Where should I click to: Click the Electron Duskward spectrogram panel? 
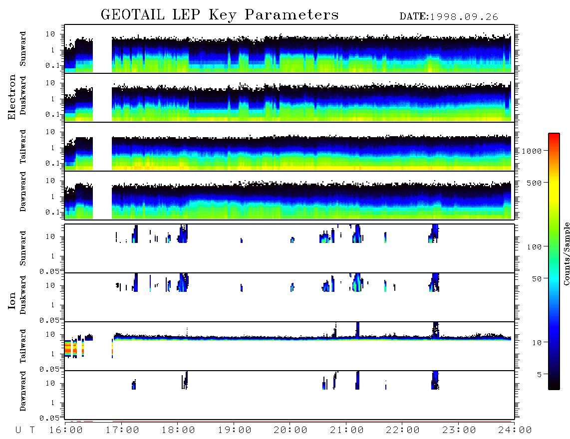(289, 98)
